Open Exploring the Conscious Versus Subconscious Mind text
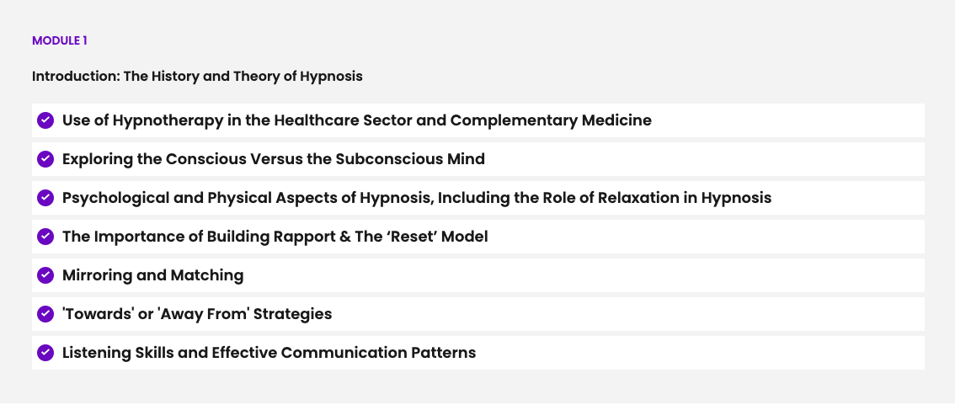This screenshot has height=405, width=955. pyautogui.click(x=274, y=159)
